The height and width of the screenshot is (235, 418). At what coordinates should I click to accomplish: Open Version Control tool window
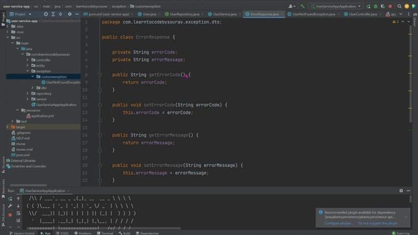point(22,233)
